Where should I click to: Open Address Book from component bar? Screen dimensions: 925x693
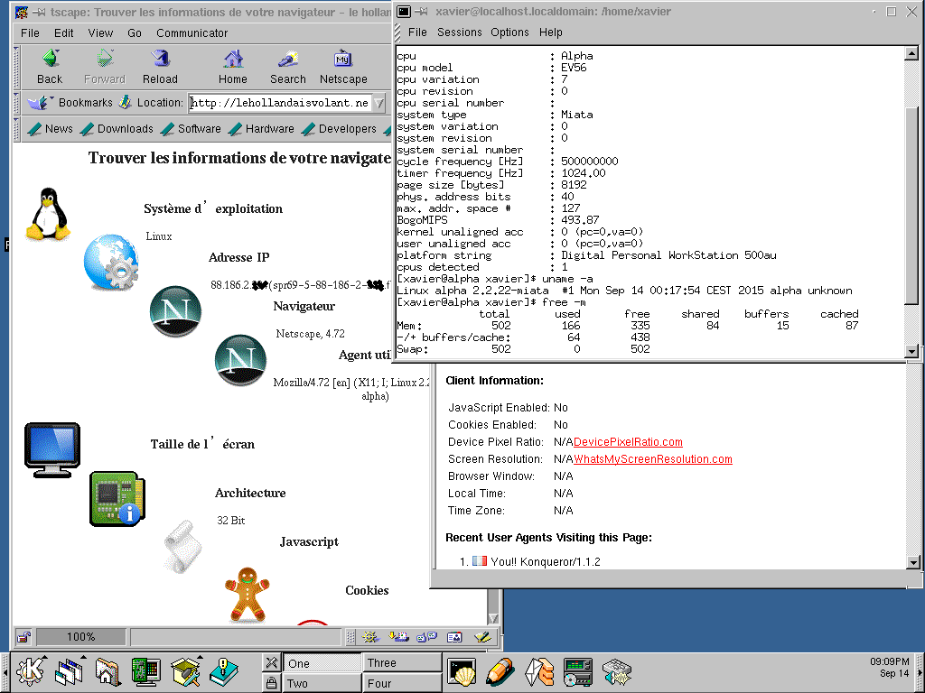(454, 637)
